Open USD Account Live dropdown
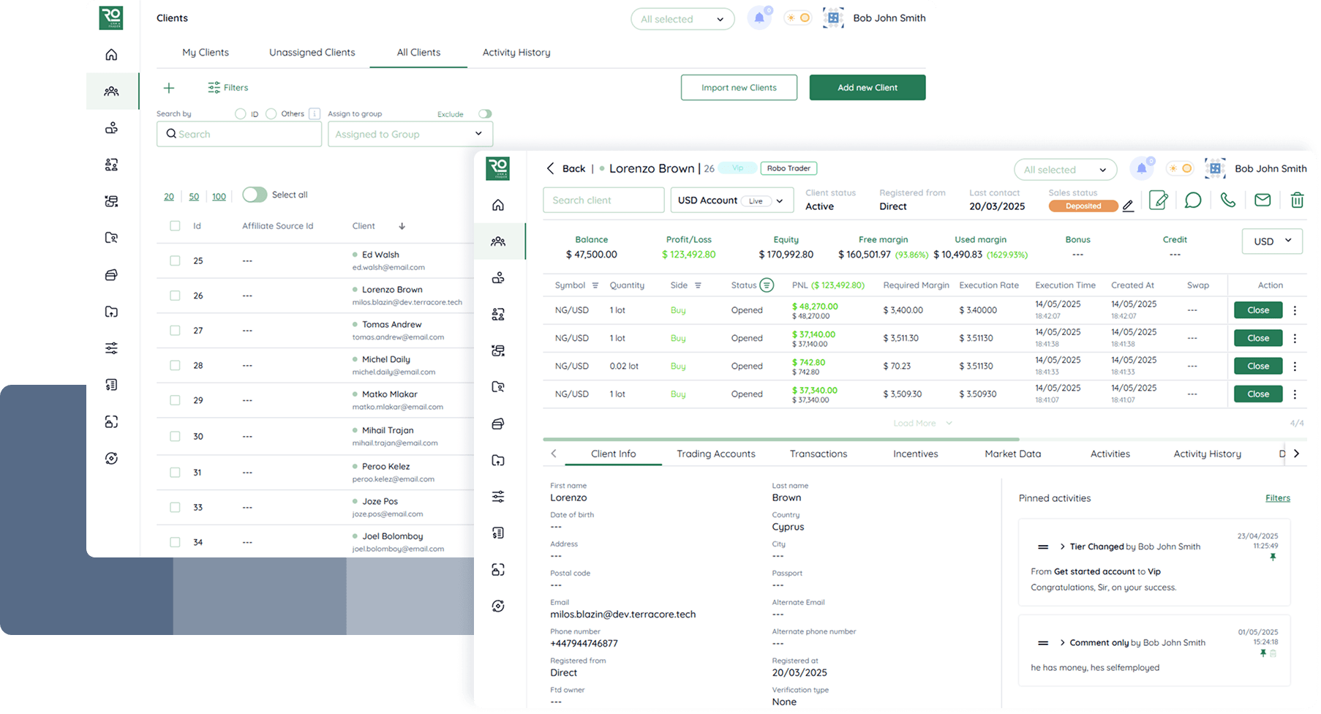 (x=732, y=200)
